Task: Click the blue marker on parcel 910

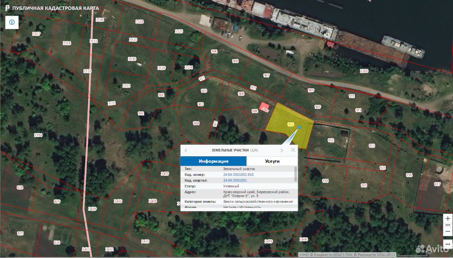Action: point(299,127)
